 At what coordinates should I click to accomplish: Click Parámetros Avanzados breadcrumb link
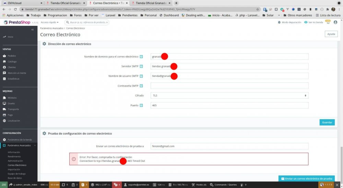pyautogui.click(x=52, y=28)
